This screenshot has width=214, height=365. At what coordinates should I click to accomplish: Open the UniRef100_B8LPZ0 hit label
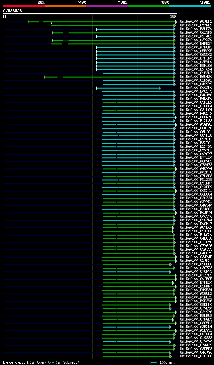tap(196, 29)
